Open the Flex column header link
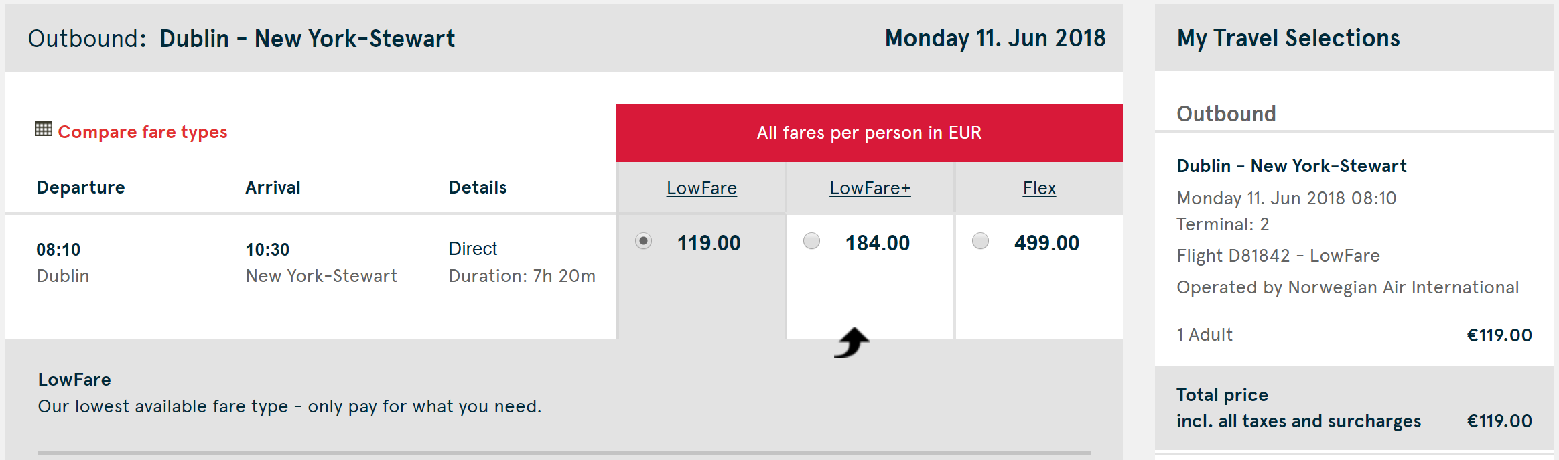This screenshot has width=1559, height=460. (x=1039, y=188)
